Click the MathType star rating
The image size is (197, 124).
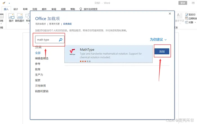[x=85, y=61]
